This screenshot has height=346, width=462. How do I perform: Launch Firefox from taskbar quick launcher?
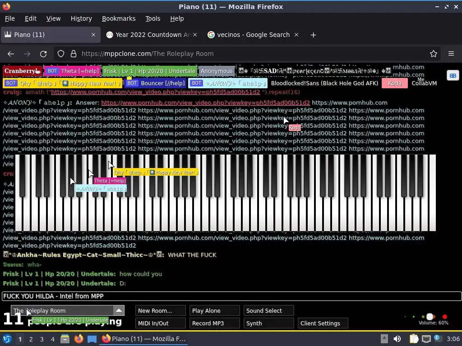pyautogui.click(x=79, y=339)
